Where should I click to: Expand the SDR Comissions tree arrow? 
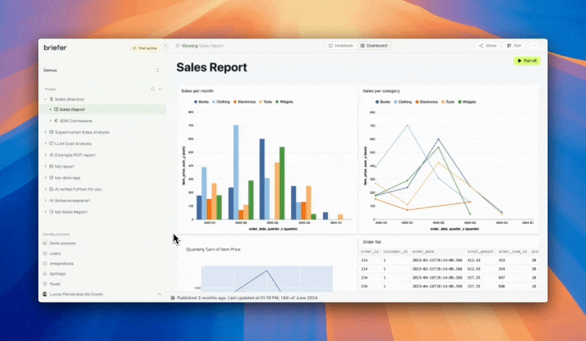pos(50,121)
